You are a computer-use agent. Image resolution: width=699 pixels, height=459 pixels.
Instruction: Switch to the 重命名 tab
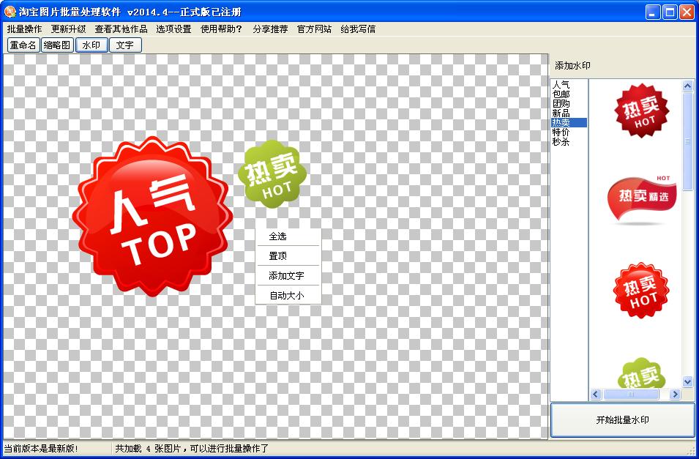[x=23, y=45]
